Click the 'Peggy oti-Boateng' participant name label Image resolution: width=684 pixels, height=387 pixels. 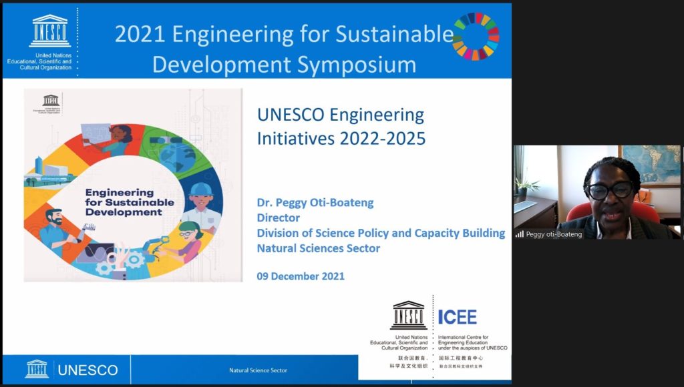click(x=554, y=234)
